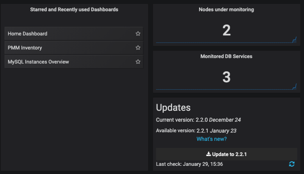Click the sparkline under Monitored DB Services
The image size is (304, 174).
click(x=226, y=89)
